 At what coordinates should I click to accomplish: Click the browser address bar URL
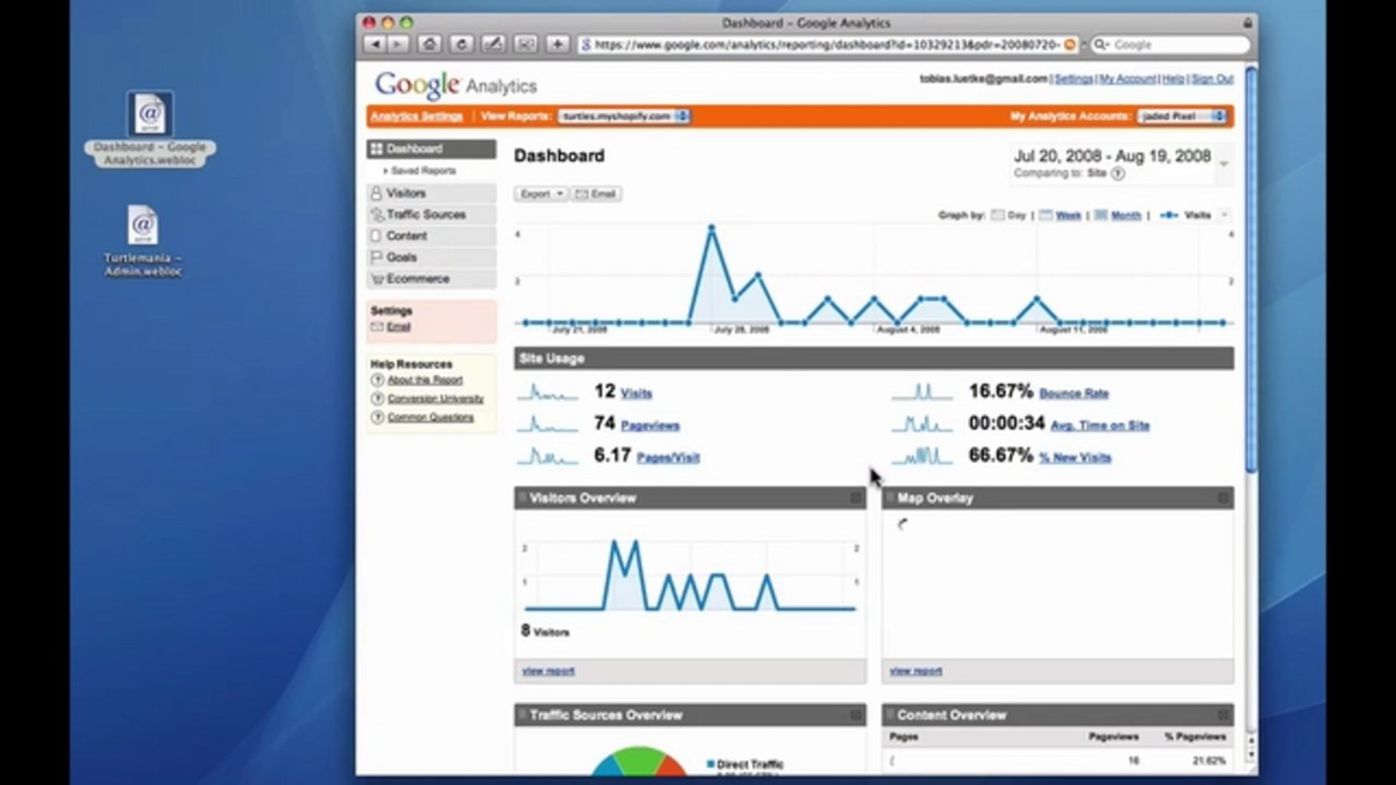tap(827, 45)
